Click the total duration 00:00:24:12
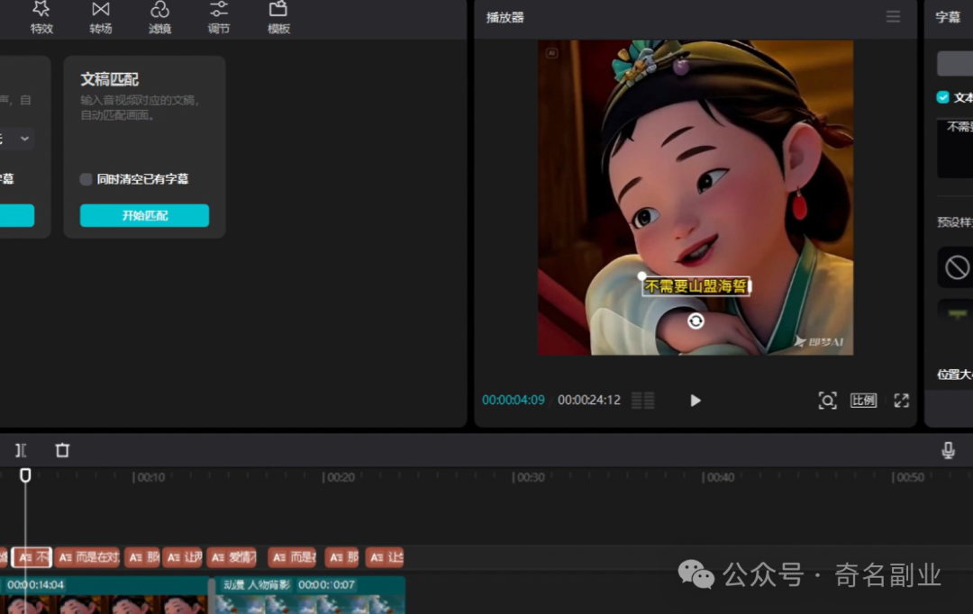Screen dimensions: 973x614 589,400
